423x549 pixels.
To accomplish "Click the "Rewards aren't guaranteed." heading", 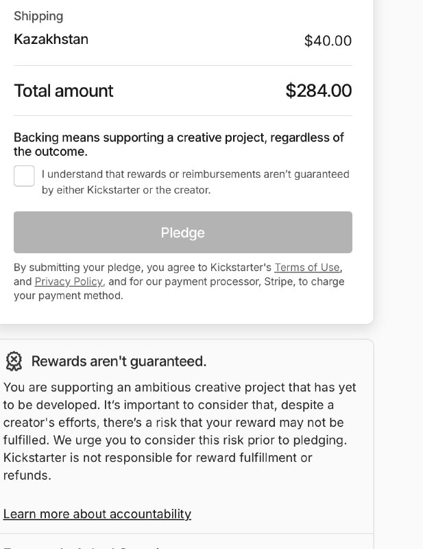I will tap(119, 361).
